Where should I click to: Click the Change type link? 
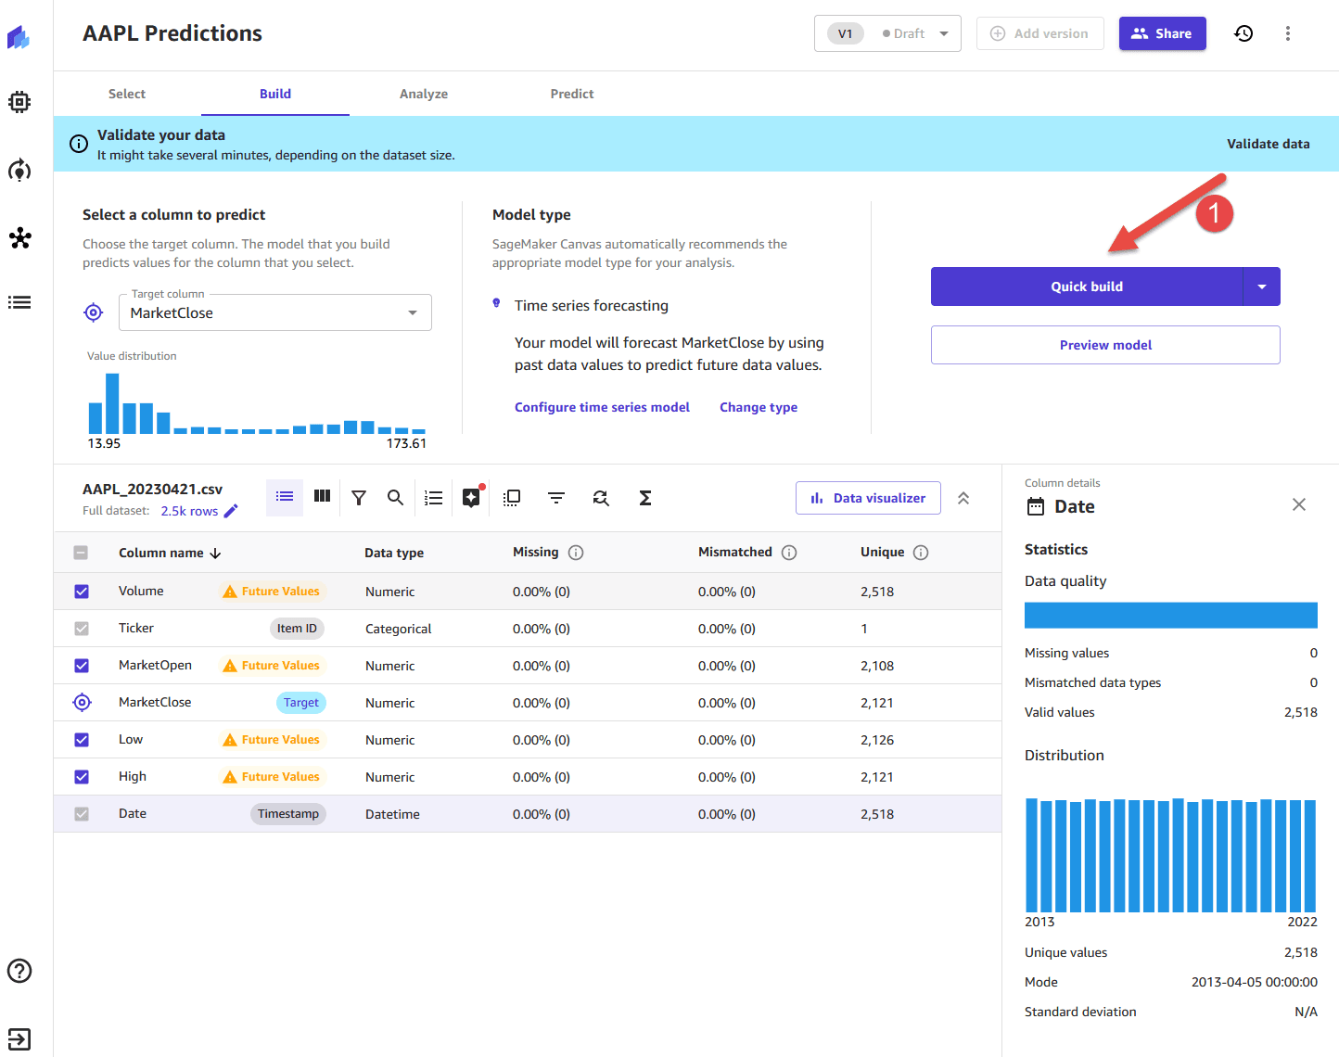pyautogui.click(x=759, y=407)
